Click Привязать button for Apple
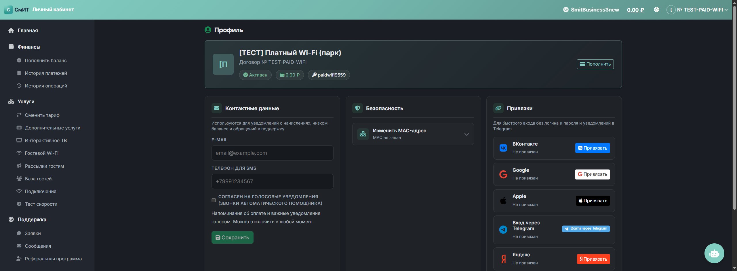The width and height of the screenshot is (737, 271). tap(593, 201)
